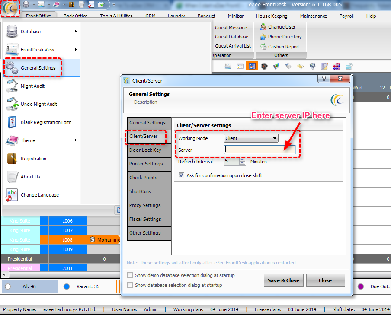Image resolution: width=391 pixels, height=315 pixels.
Task: Open Customize Quick Access Toolbar arrow
Action: pyautogui.click(x=114, y=4)
